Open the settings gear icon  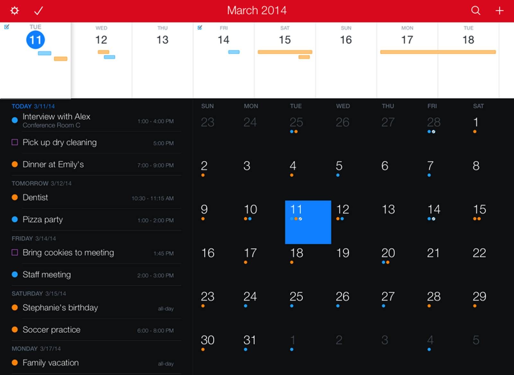tap(14, 11)
